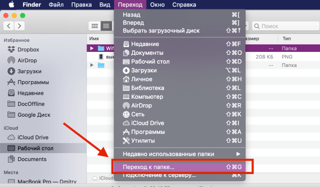Expand the unnamed third folder row
Image resolution: width=320 pixels, height=187 pixels.
pos(92,65)
